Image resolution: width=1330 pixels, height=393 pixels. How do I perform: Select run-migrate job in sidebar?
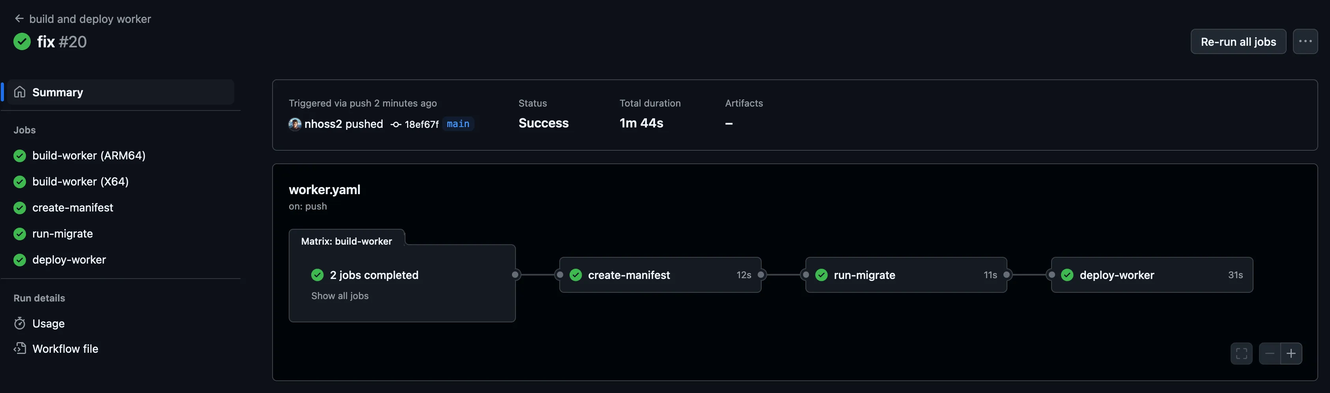[x=62, y=234]
